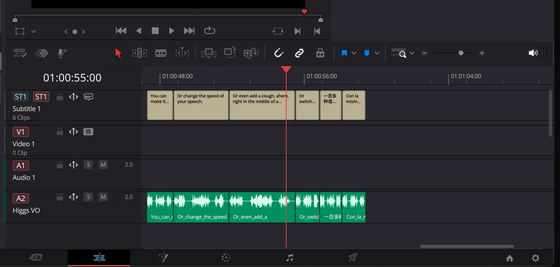Click the zoom out minus button

424,53
